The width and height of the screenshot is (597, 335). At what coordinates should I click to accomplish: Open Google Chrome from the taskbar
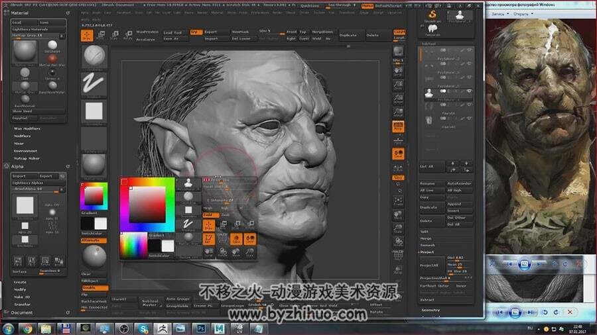pyautogui.click(x=27, y=328)
